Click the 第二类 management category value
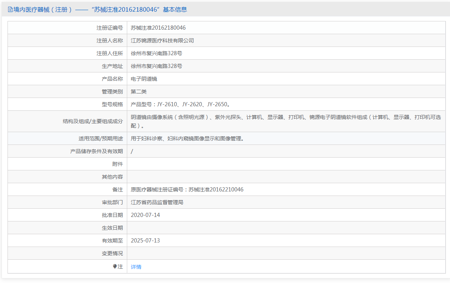The image size is (450, 283). 138,92
